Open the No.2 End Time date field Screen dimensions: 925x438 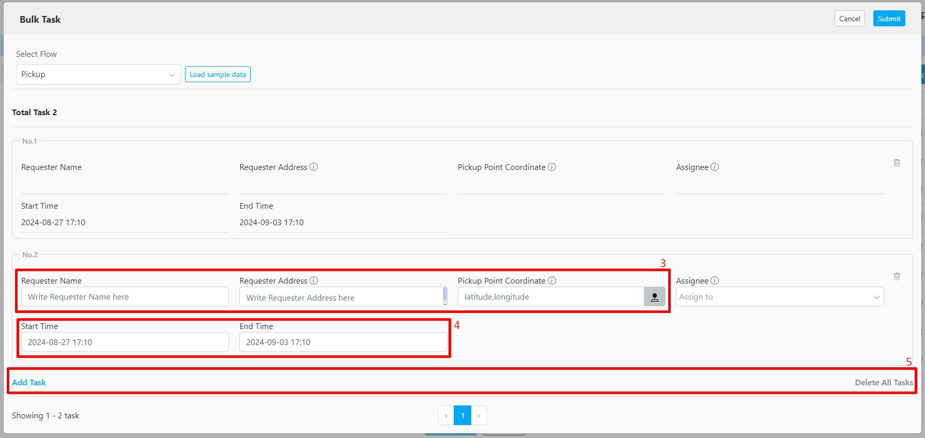[343, 342]
